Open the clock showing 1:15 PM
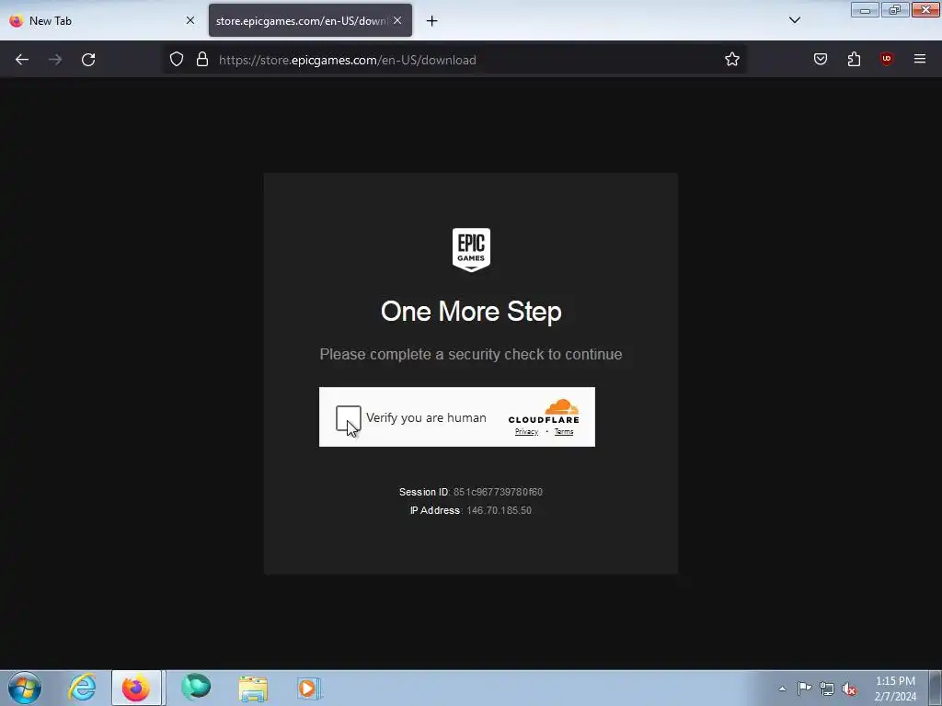The width and height of the screenshot is (942, 706). pos(895,689)
